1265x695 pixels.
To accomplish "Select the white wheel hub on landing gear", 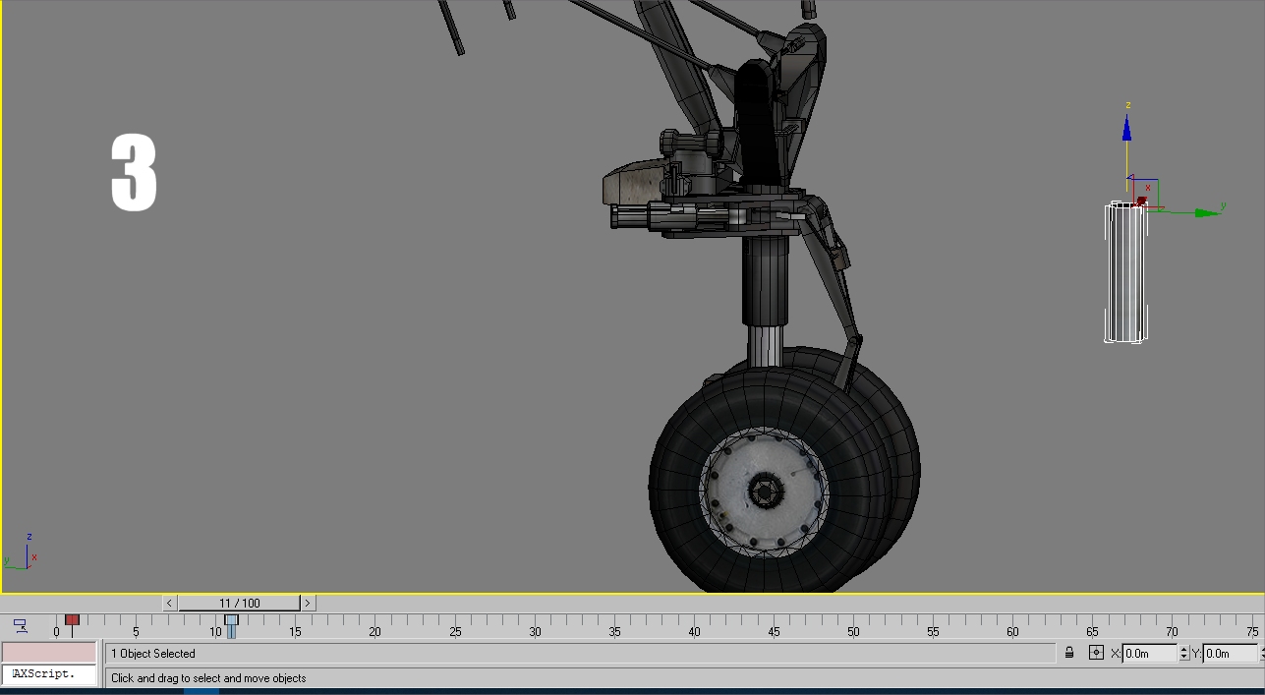I will tap(764, 490).
